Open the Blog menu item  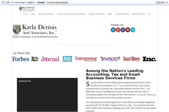coord(33,14)
